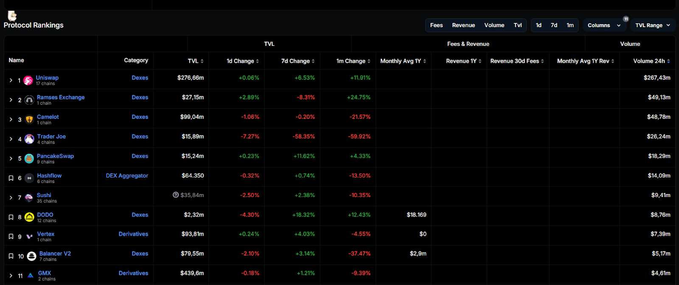Click the Vertex logo icon
Viewport: 679px width, 285px height.
pyautogui.click(x=29, y=237)
